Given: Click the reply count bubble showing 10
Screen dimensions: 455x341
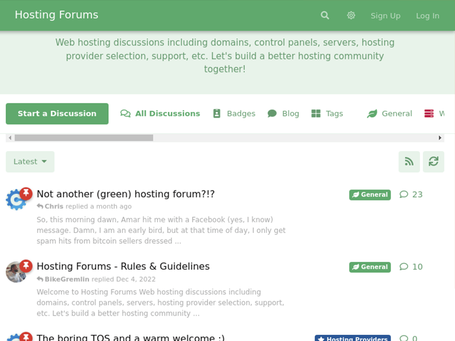Looking at the screenshot, I should (411, 267).
